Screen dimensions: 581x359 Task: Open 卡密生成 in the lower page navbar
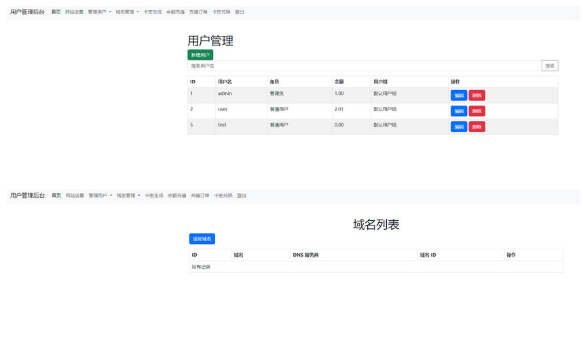[154, 195]
